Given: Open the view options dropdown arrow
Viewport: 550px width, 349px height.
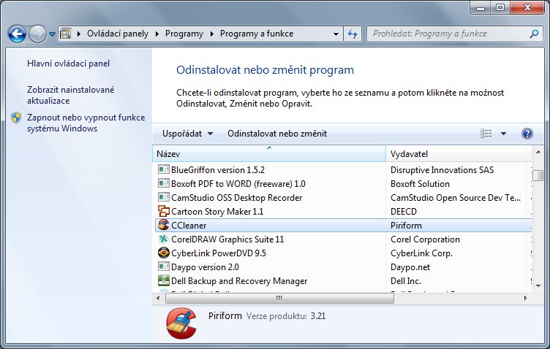Looking at the screenshot, I should 503,134.
